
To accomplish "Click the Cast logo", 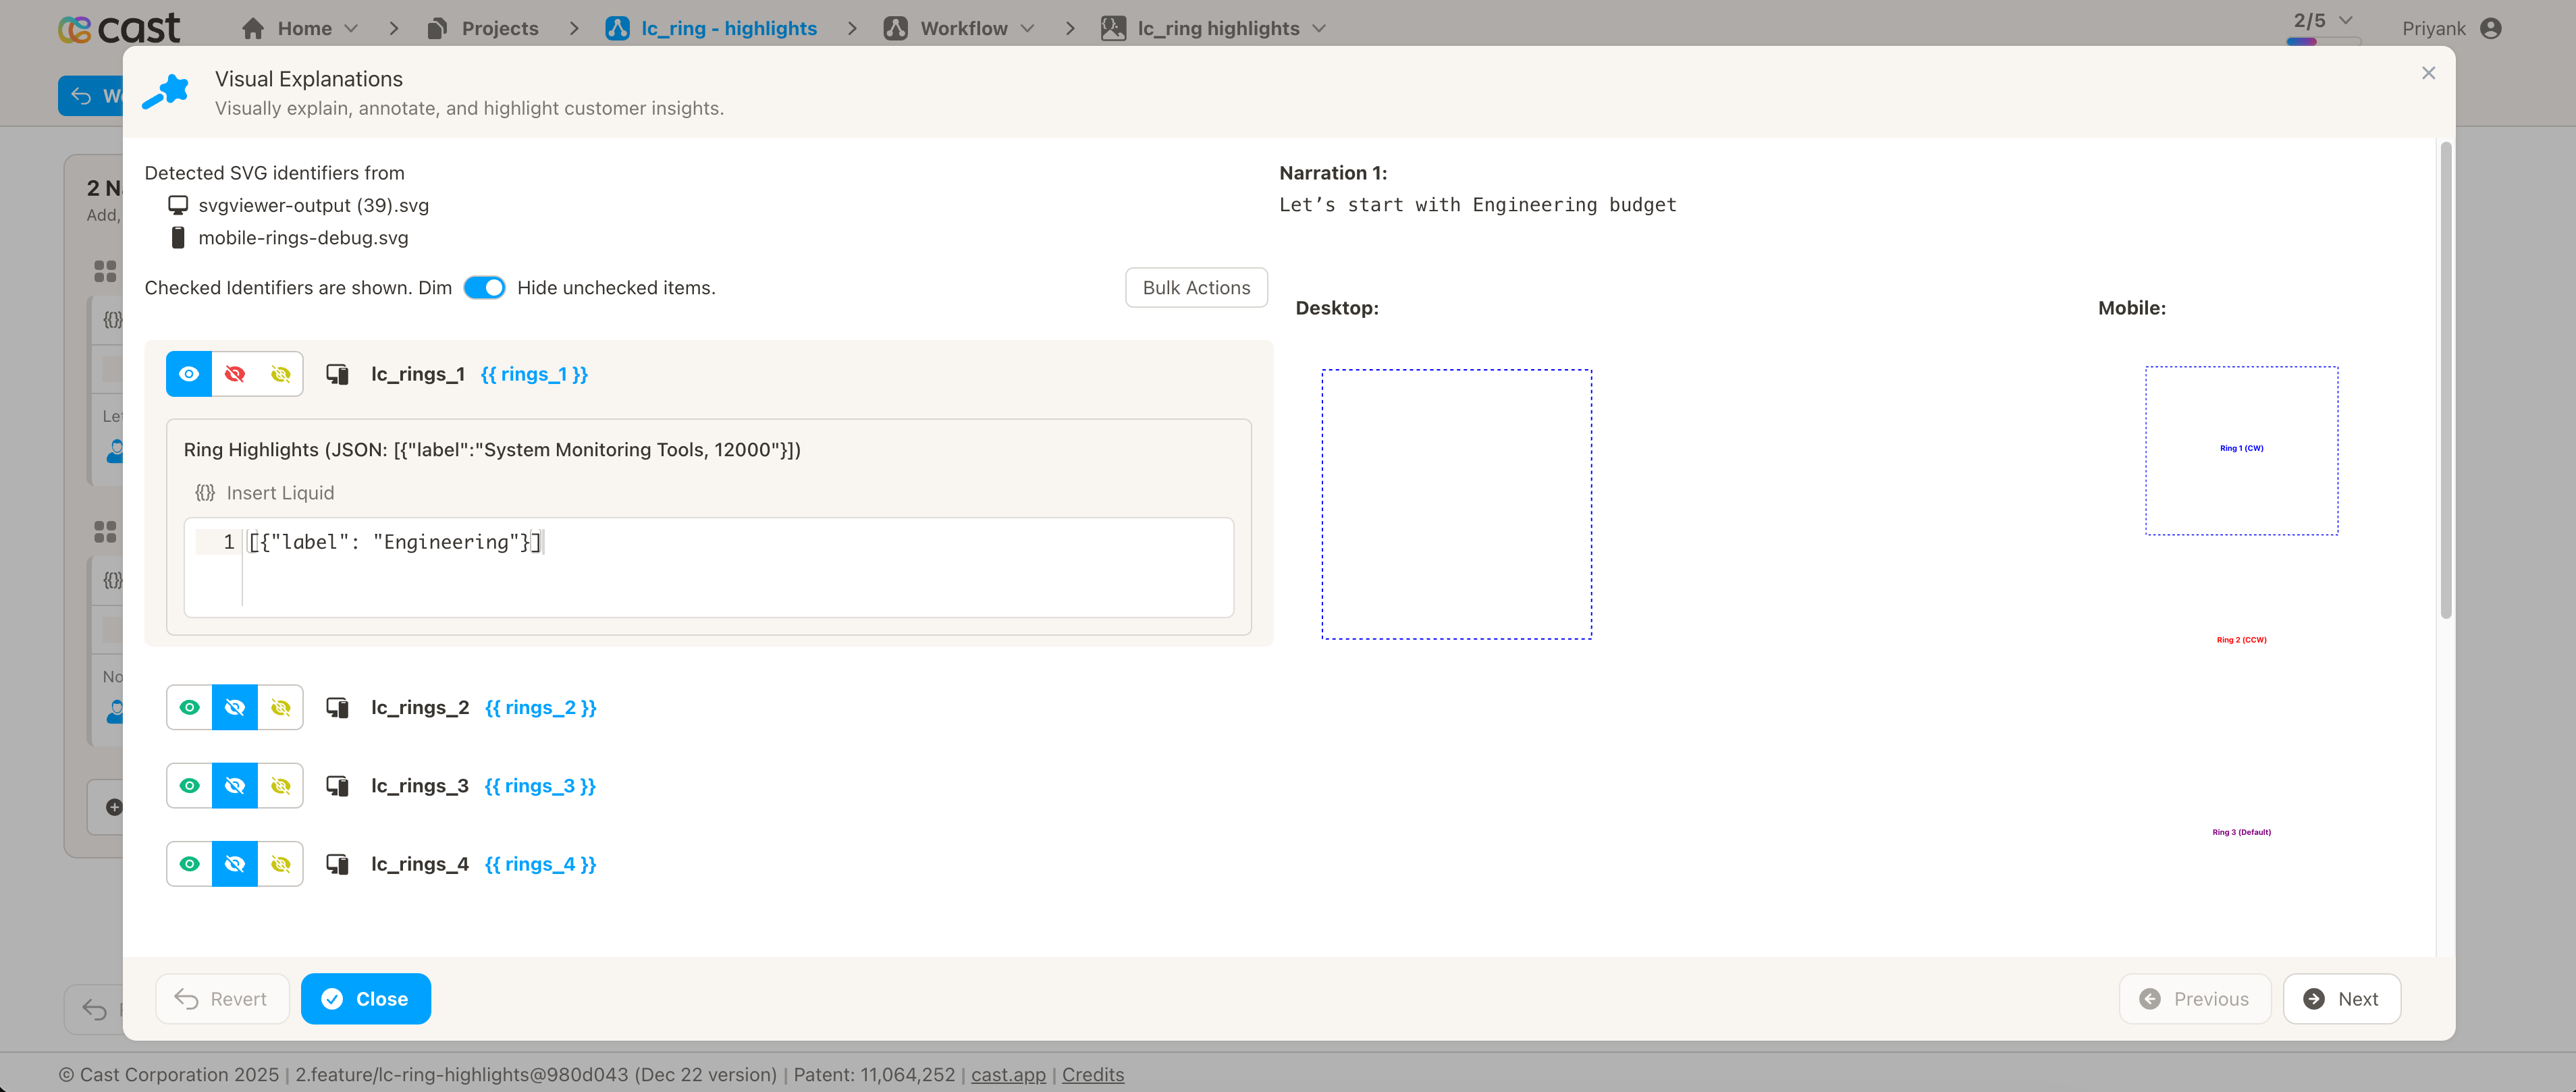I will click(x=119, y=28).
